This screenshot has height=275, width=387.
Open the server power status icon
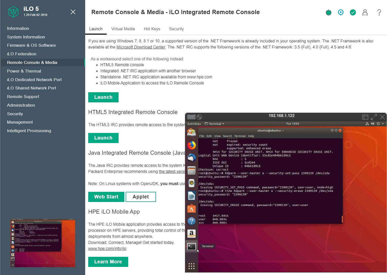[329, 12]
